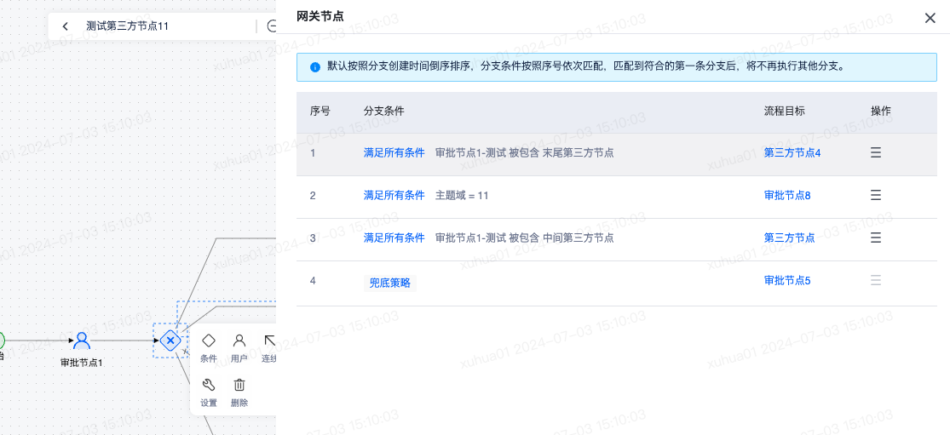Click the 删除 trash icon

click(239, 392)
